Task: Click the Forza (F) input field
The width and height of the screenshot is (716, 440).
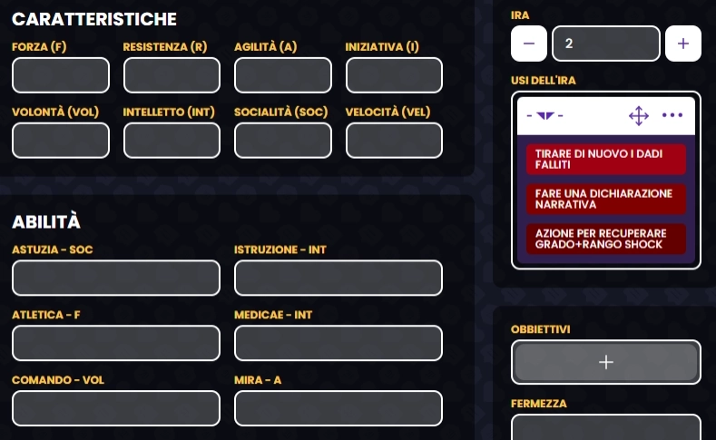Action: point(61,75)
